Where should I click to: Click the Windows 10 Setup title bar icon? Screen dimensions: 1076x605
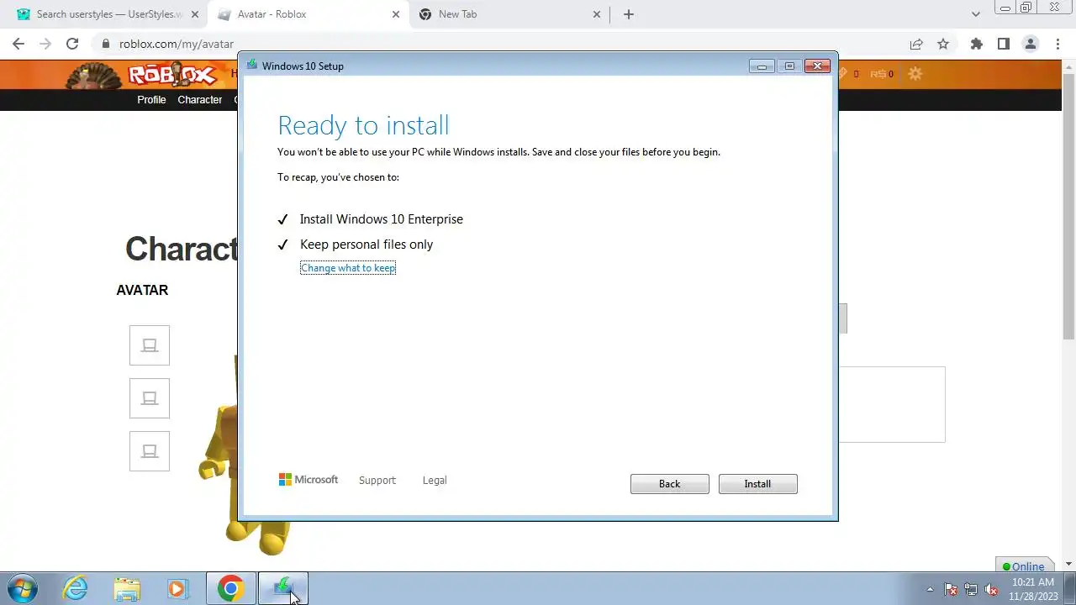[251, 66]
